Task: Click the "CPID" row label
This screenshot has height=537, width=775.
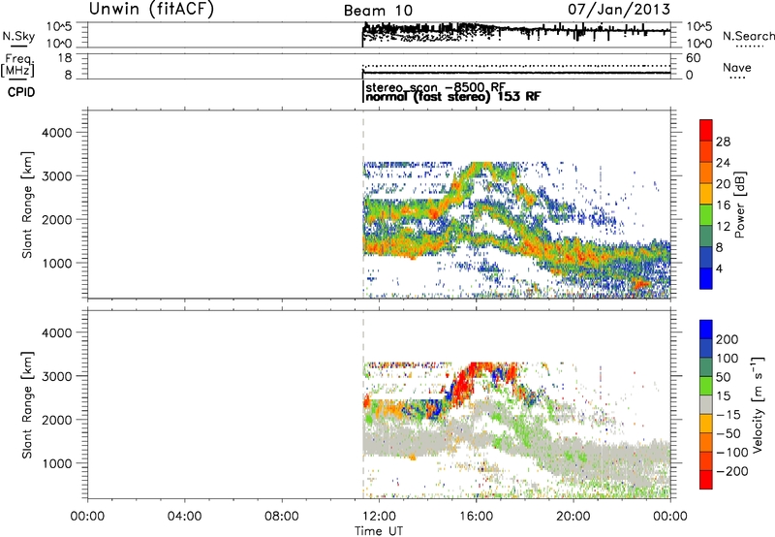Action: pyautogui.click(x=21, y=92)
